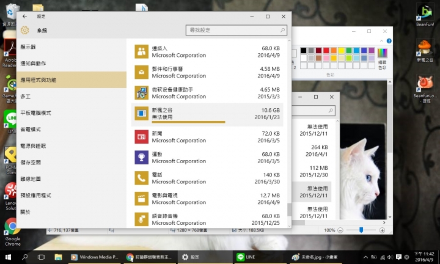Open 新楓之谷 desktop shortcut icon
The image size is (440, 264).
(x=425, y=51)
